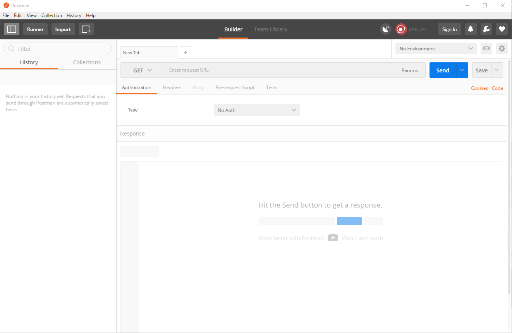Image resolution: width=512 pixels, height=333 pixels.
Task: Select the New Tab request tab
Action: click(x=149, y=53)
